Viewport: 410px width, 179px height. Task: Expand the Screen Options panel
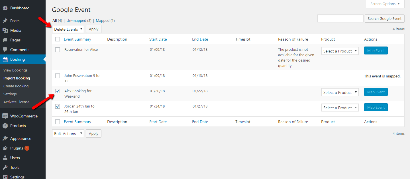(x=385, y=4)
